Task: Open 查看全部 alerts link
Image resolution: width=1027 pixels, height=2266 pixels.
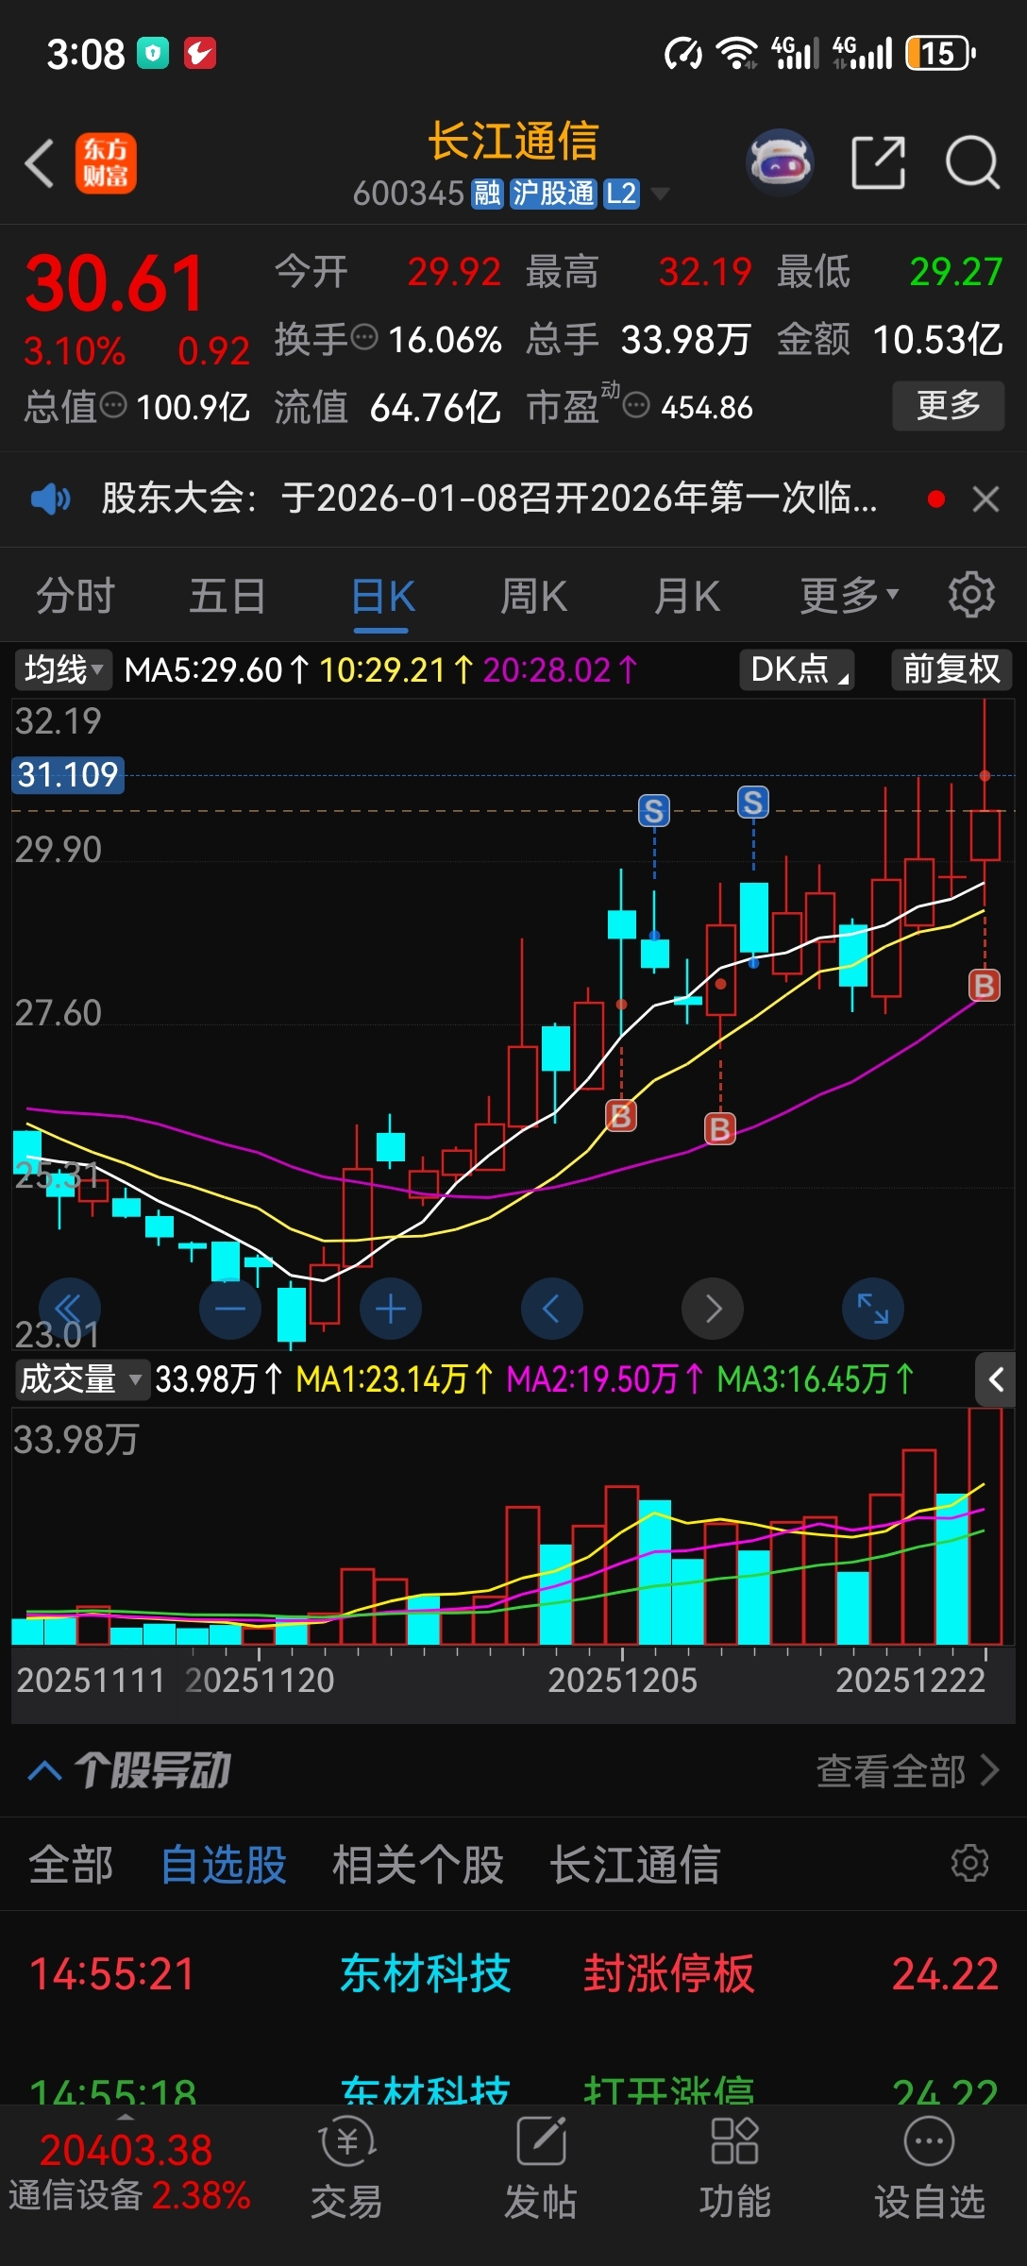Action: [907, 1770]
